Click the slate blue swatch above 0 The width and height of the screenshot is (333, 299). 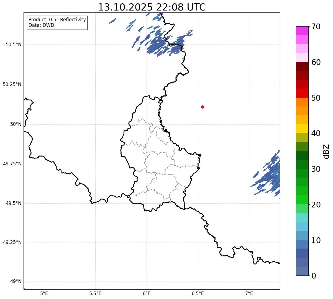point(302,271)
